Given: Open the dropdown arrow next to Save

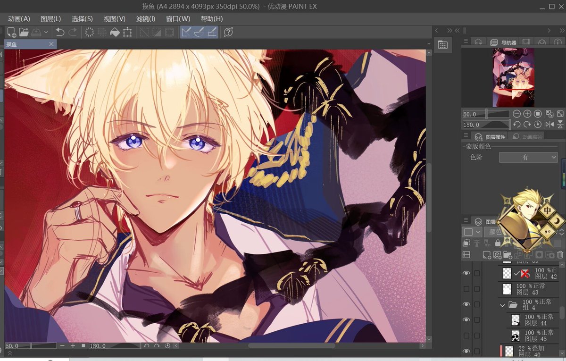Looking at the screenshot, I should click(x=46, y=32).
